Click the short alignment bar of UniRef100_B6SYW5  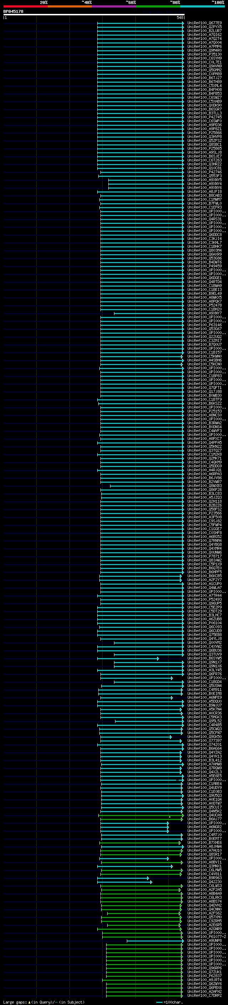[128, 658]
